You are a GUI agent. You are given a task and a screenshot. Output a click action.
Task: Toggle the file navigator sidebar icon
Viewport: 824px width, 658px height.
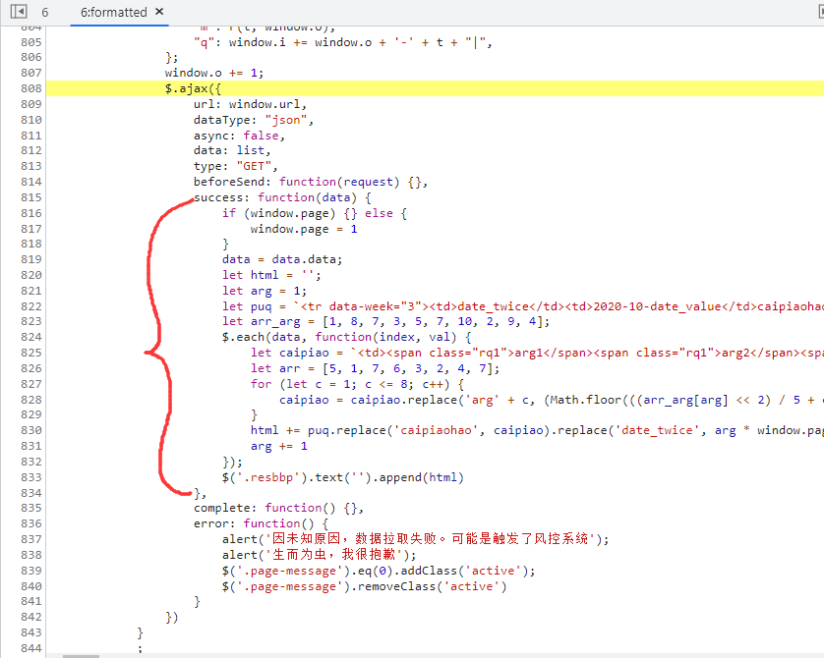(x=18, y=13)
